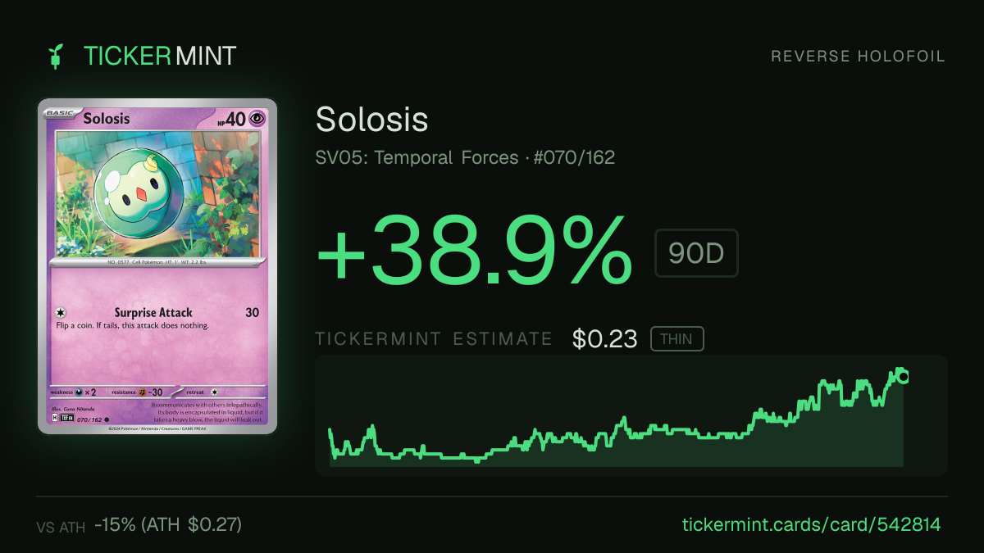Click the TICKERMINT brand wordmark
The height and width of the screenshot is (553, 984).
point(160,56)
